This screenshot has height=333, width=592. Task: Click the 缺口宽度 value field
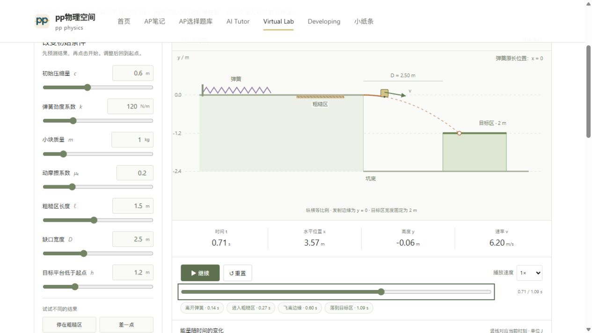133,239
